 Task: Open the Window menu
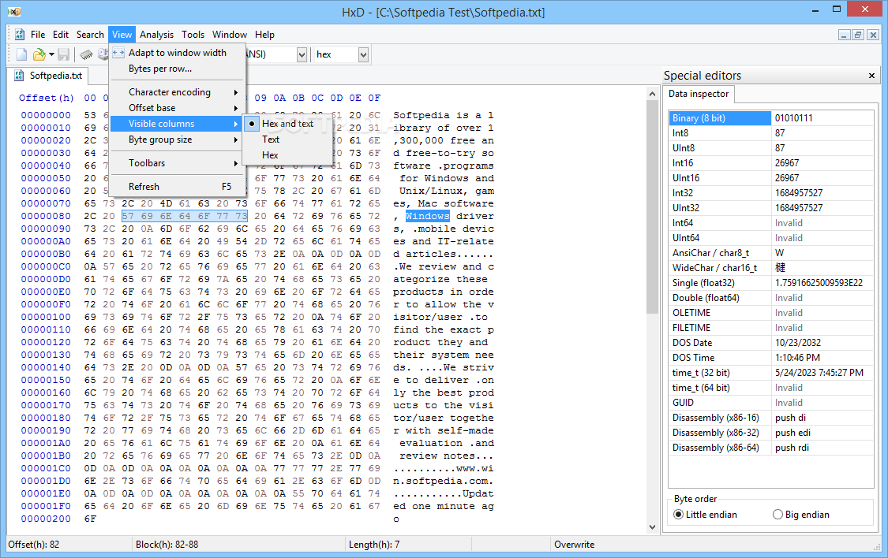[230, 35]
